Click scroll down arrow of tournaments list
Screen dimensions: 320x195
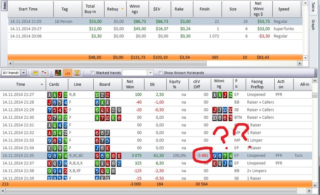point(305,58)
